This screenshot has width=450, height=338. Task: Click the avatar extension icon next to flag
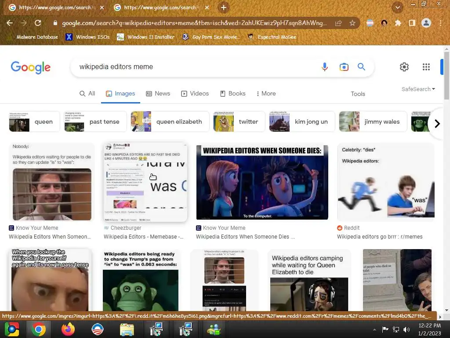[x=384, y=23]
